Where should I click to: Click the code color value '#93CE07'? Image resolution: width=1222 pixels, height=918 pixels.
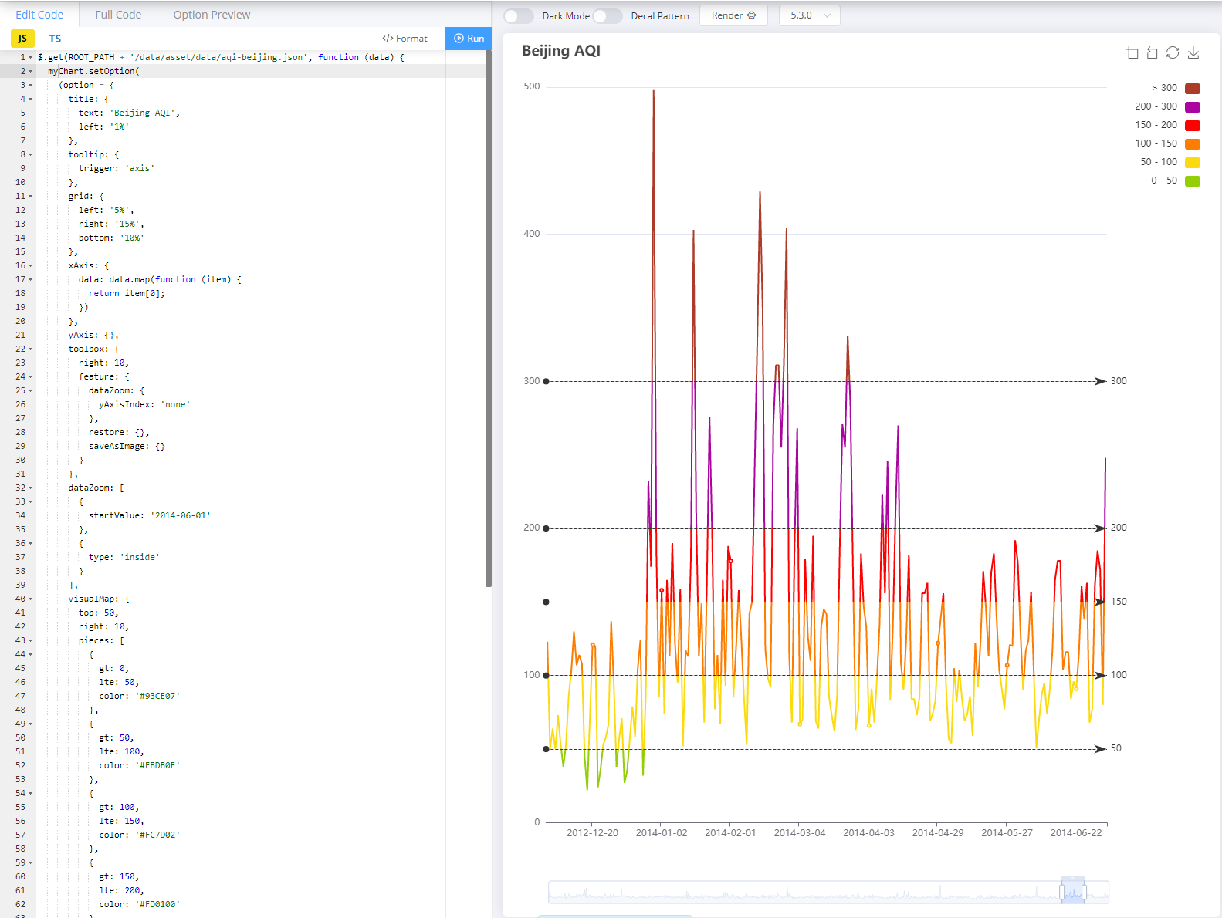[x=157, y=696]
